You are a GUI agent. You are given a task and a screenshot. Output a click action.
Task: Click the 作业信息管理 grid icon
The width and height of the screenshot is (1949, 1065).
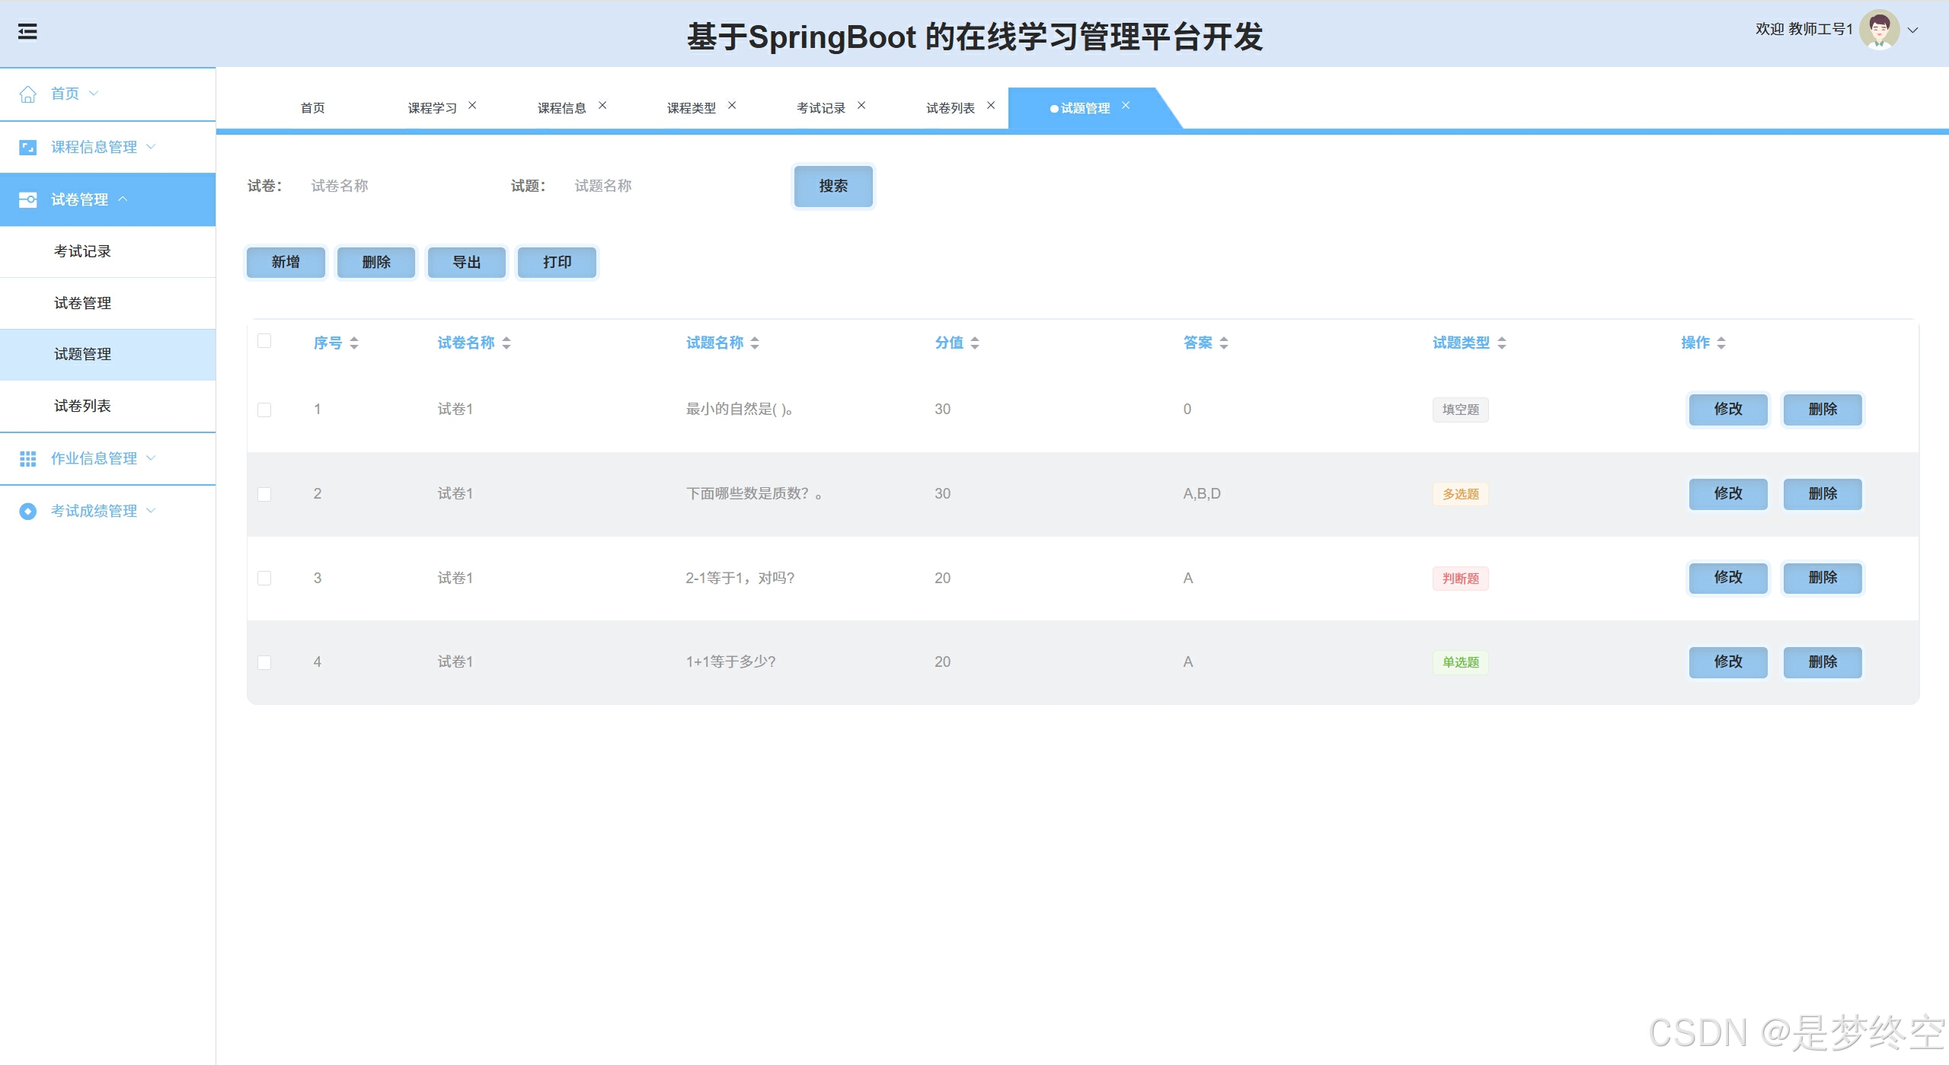28,458
